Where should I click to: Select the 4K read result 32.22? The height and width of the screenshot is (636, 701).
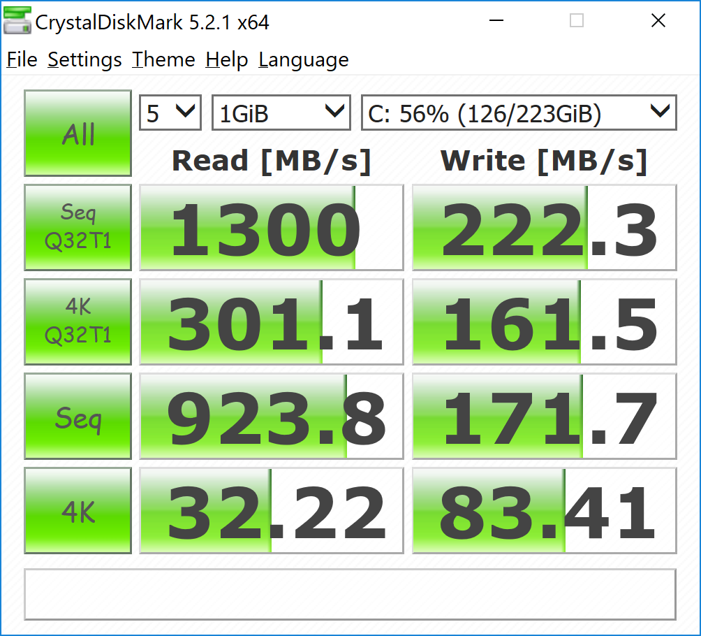point(272,511)
